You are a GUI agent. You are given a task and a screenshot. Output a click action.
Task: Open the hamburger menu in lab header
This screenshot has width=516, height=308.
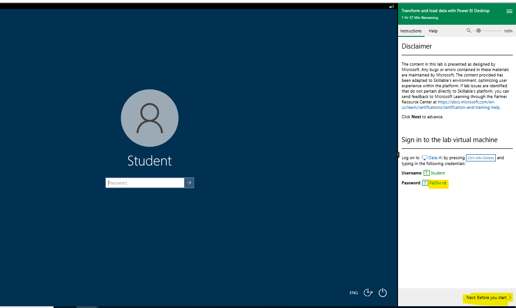[509, 11]
